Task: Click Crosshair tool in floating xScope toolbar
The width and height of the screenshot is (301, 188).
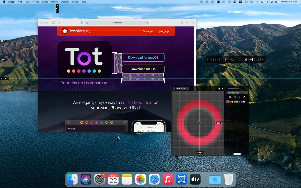Action: (x=262, y=60)
